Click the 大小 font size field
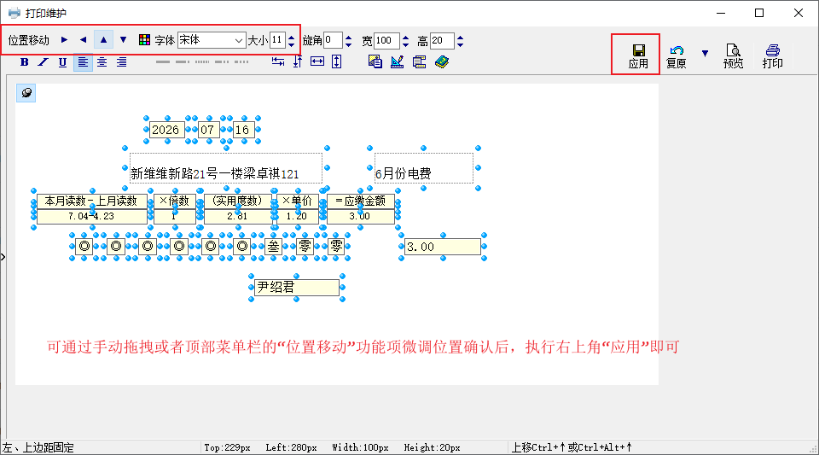The image size is (819, 455). coord(276,40)
